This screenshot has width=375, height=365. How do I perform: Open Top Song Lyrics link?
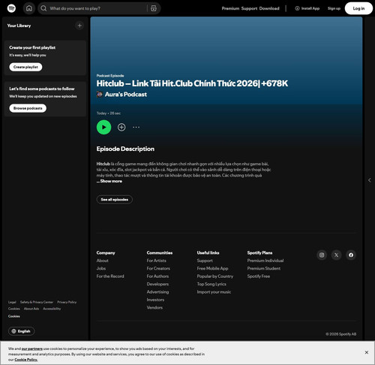click(x=211, y=284)
